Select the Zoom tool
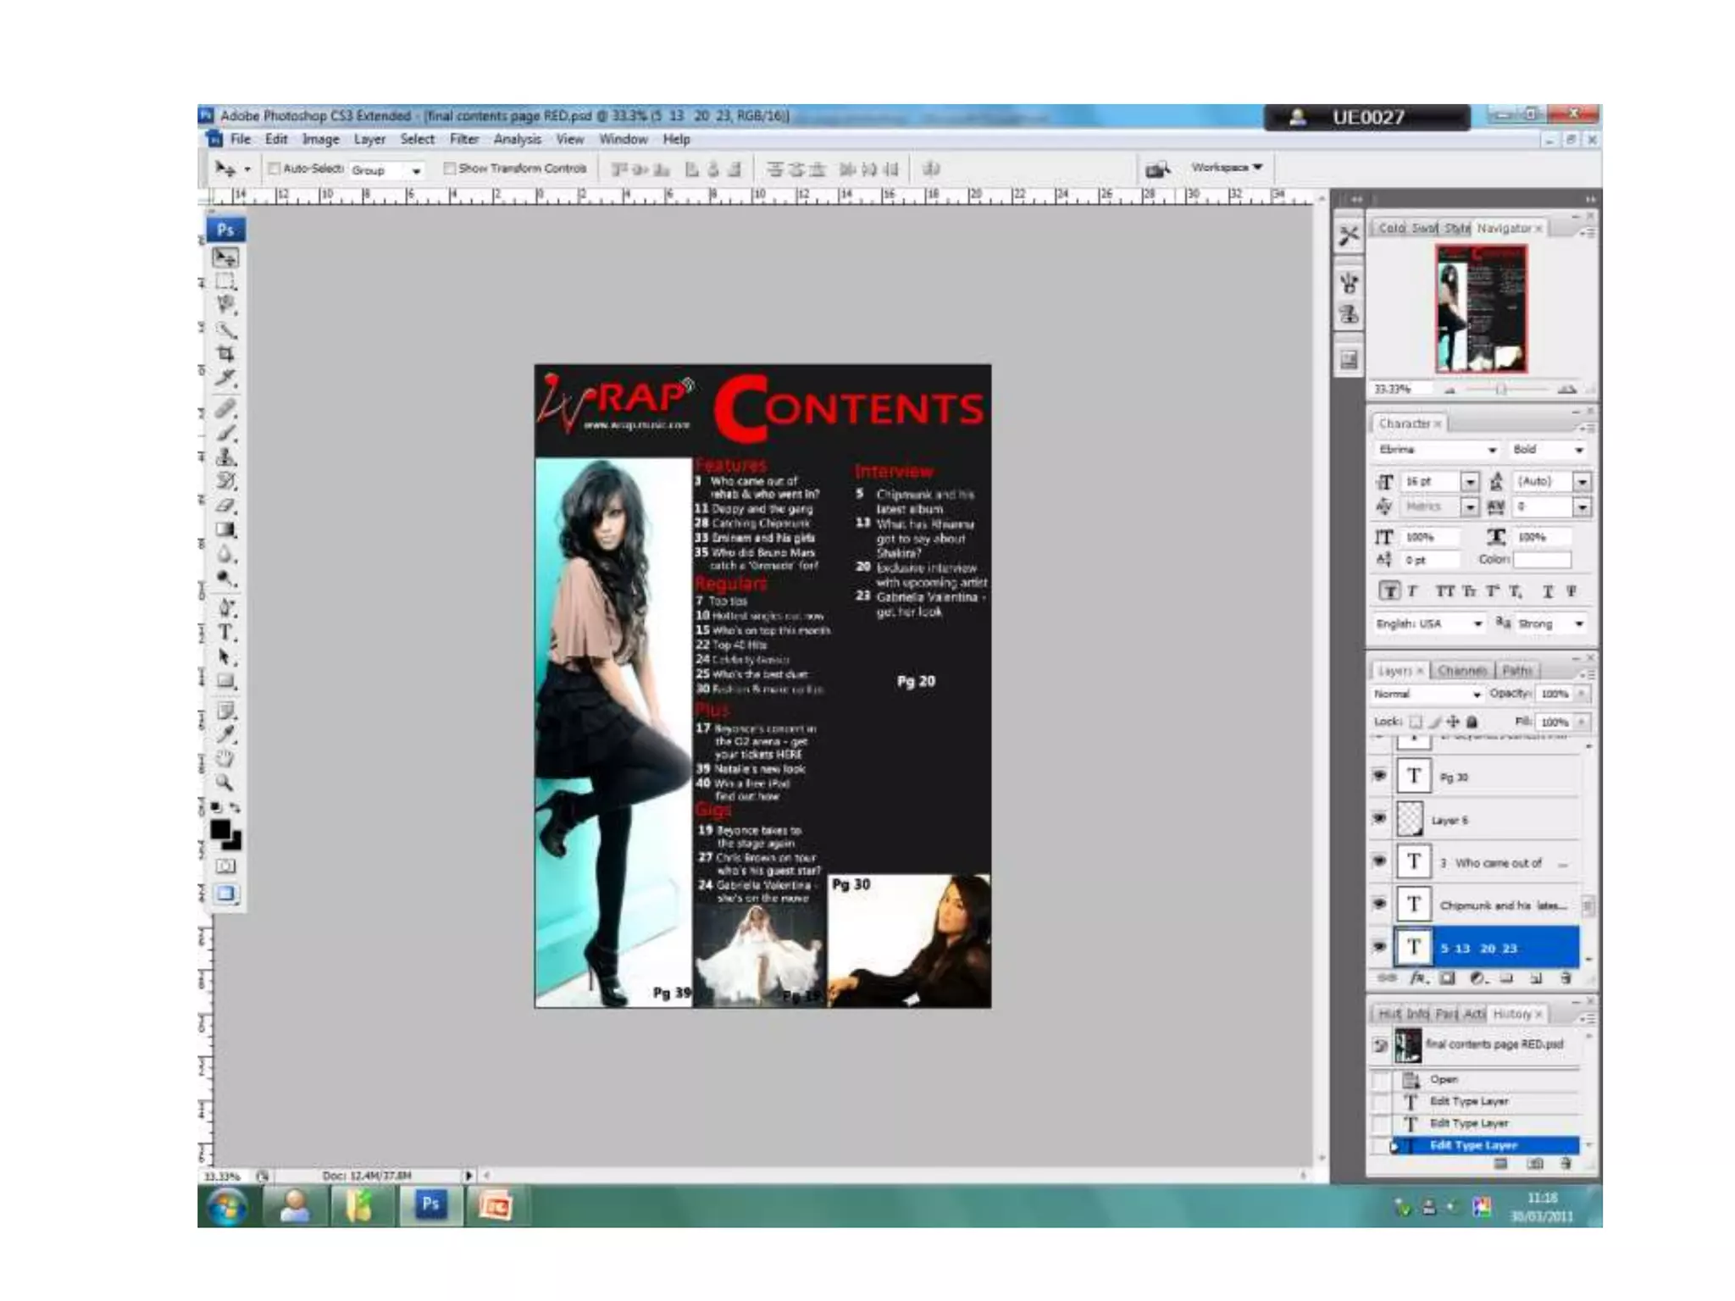 click(225, 783)
